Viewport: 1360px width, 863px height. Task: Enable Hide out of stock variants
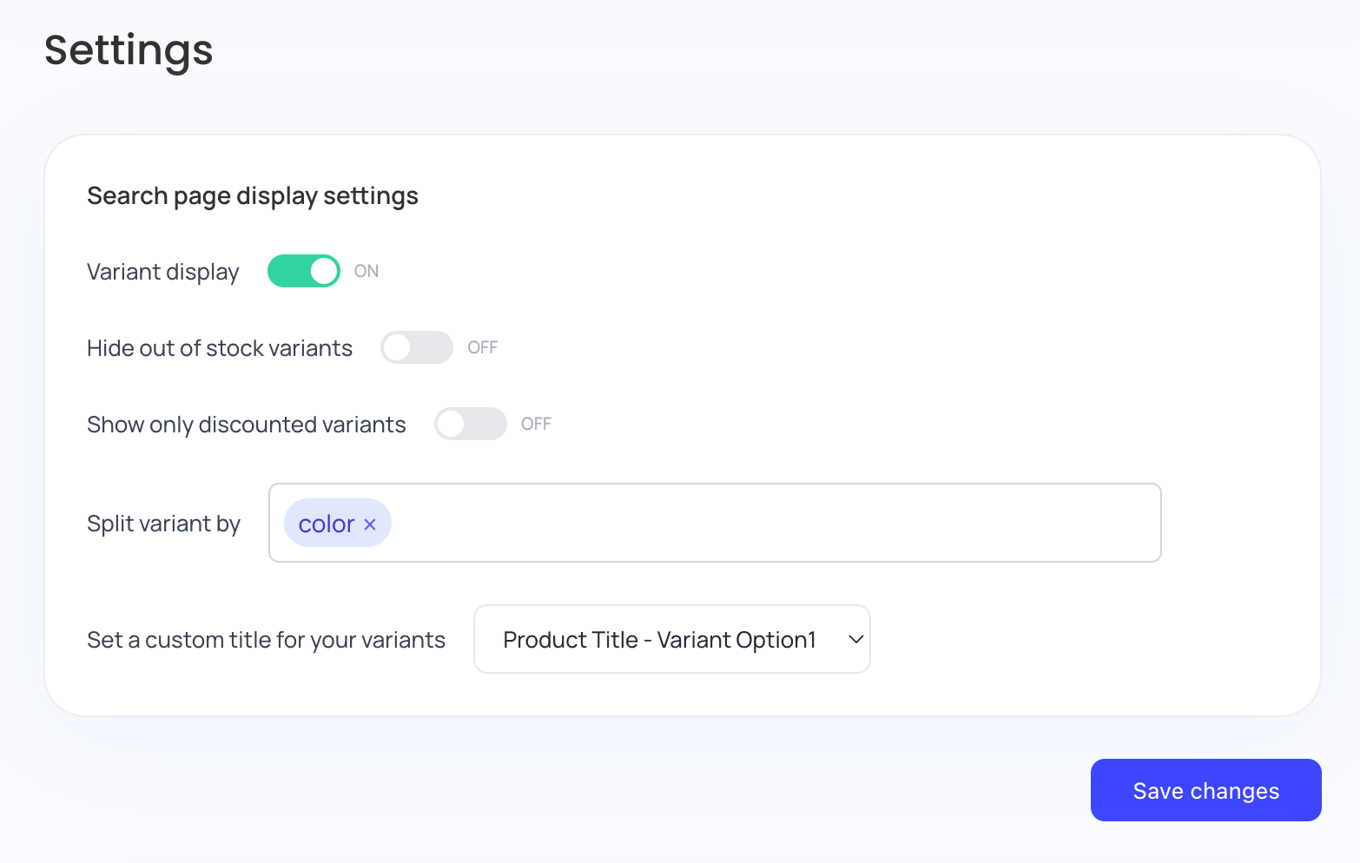point(416,346)
